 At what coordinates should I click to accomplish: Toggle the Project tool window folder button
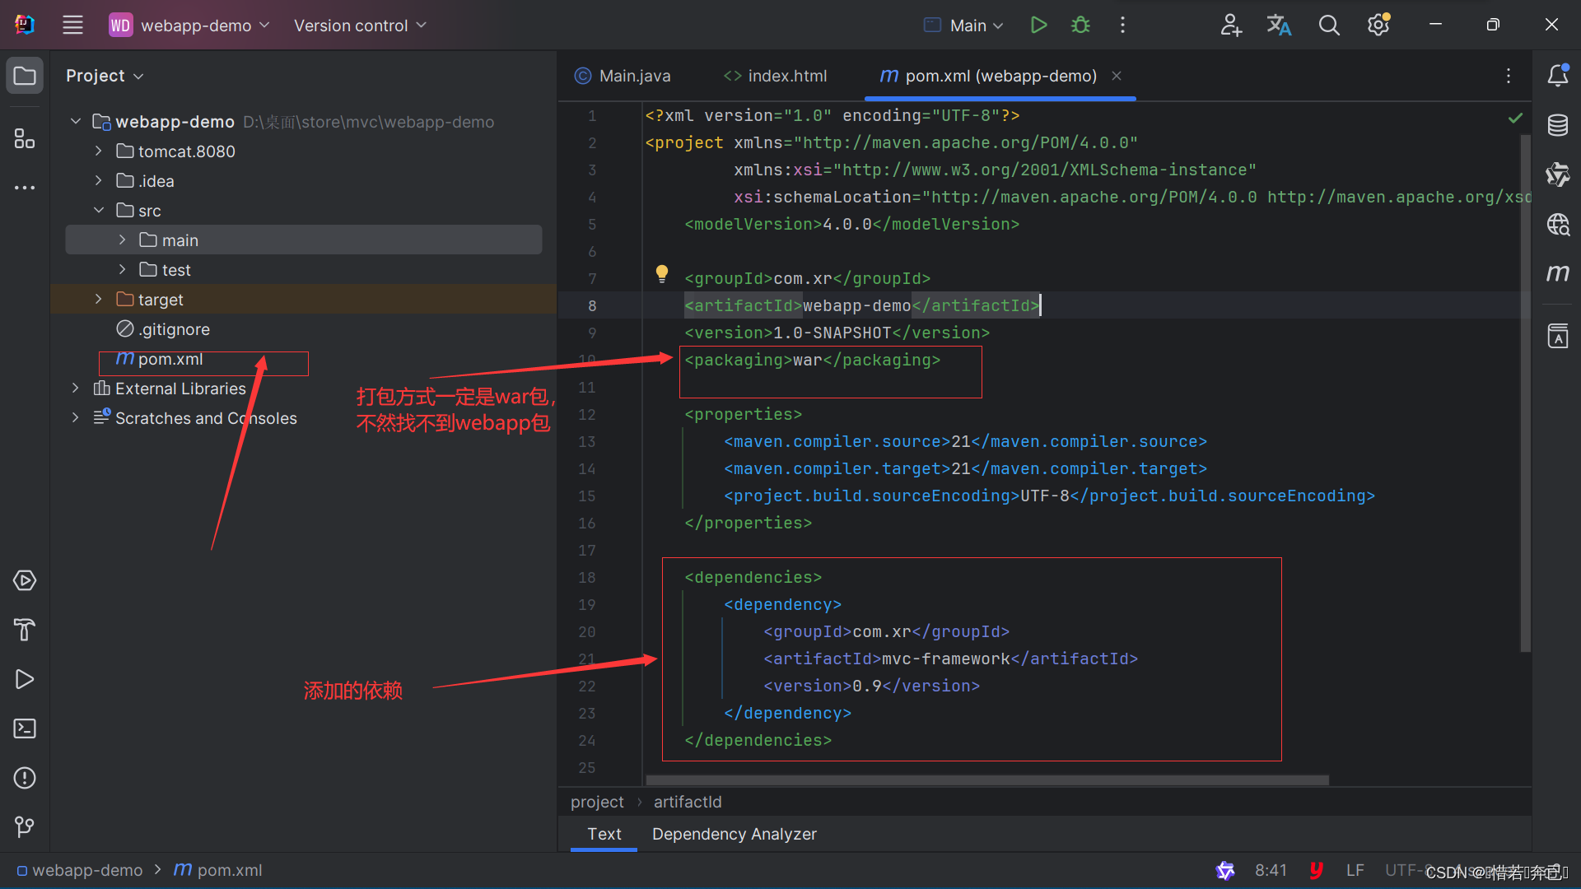[x=25, y=76]
